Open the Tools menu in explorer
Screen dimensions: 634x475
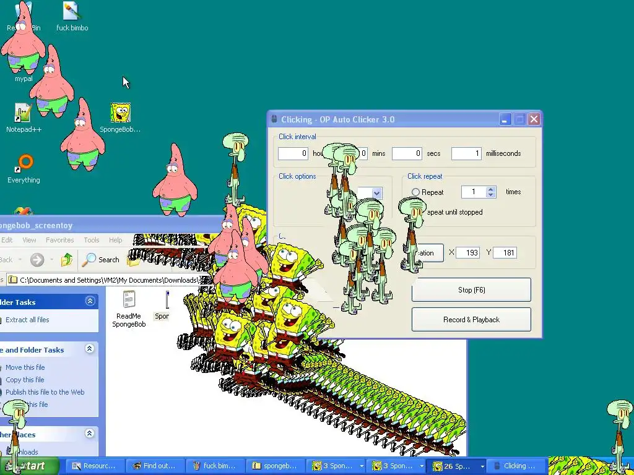(x=92, y=240)
